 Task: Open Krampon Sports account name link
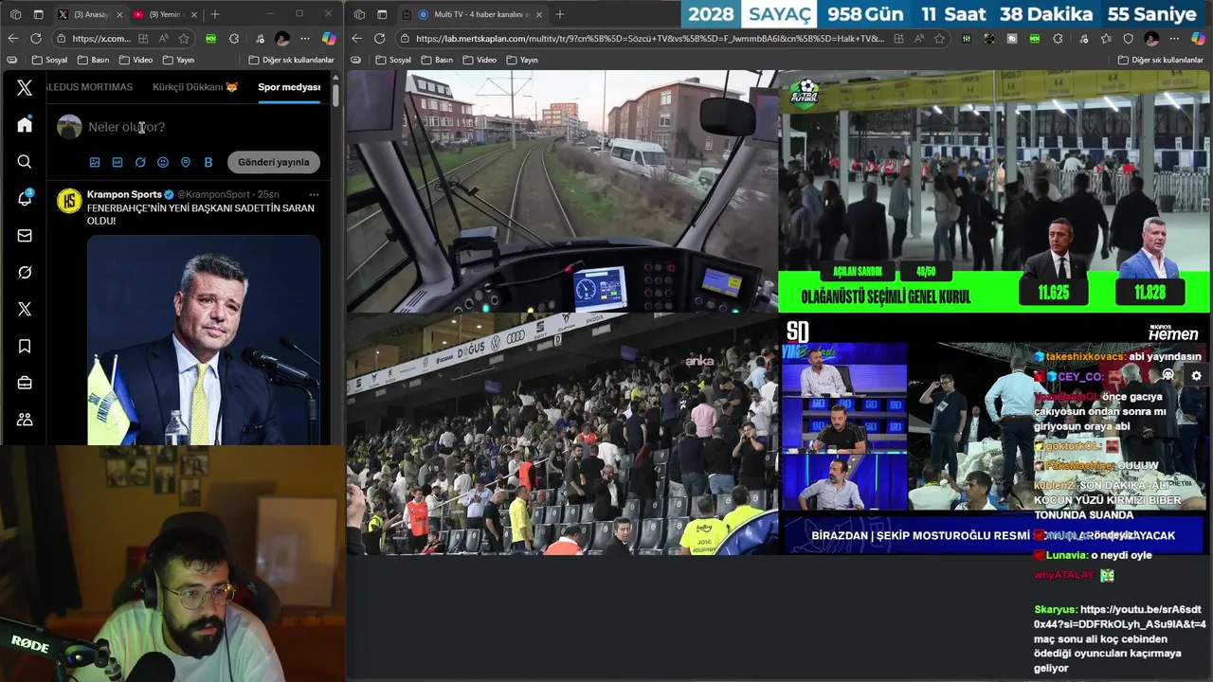pos(124,194)
